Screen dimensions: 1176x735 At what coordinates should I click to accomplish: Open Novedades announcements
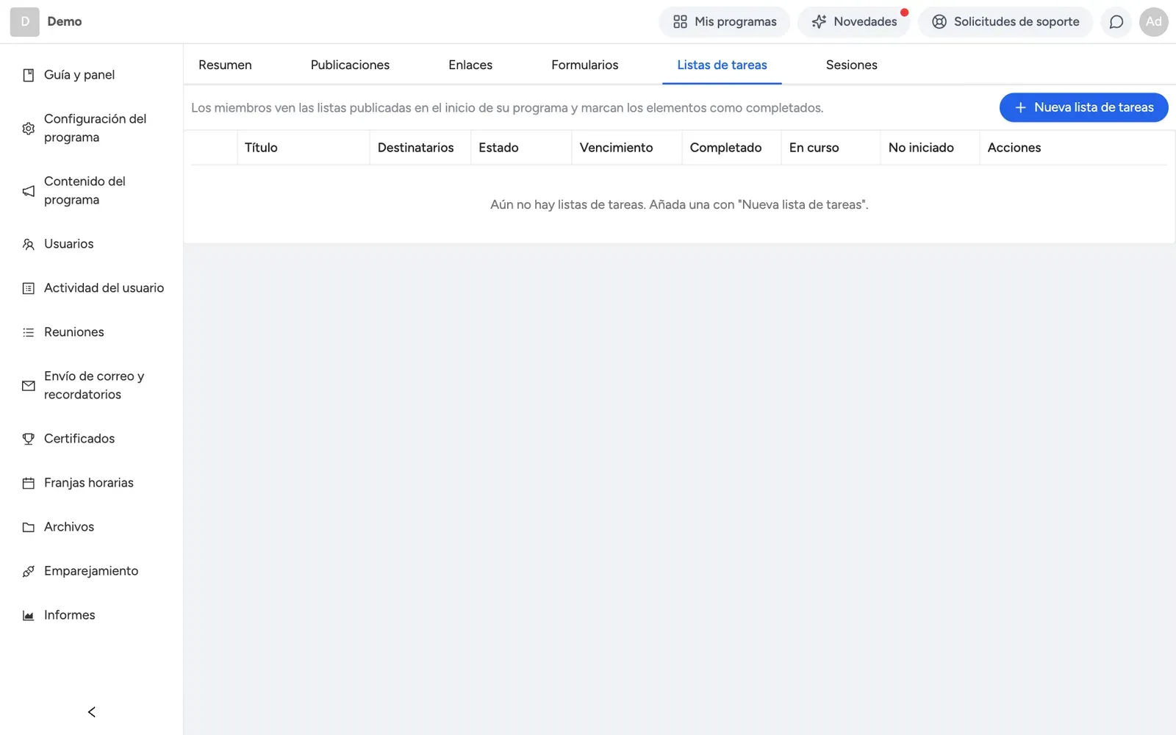tap(854, 22)
